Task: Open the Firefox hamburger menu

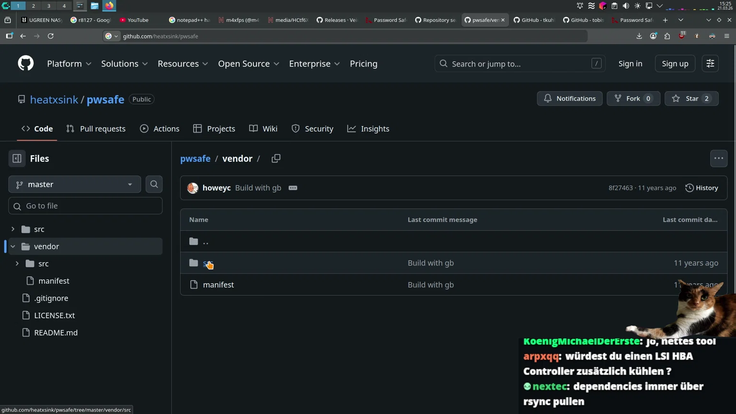Action: point(728,36)
